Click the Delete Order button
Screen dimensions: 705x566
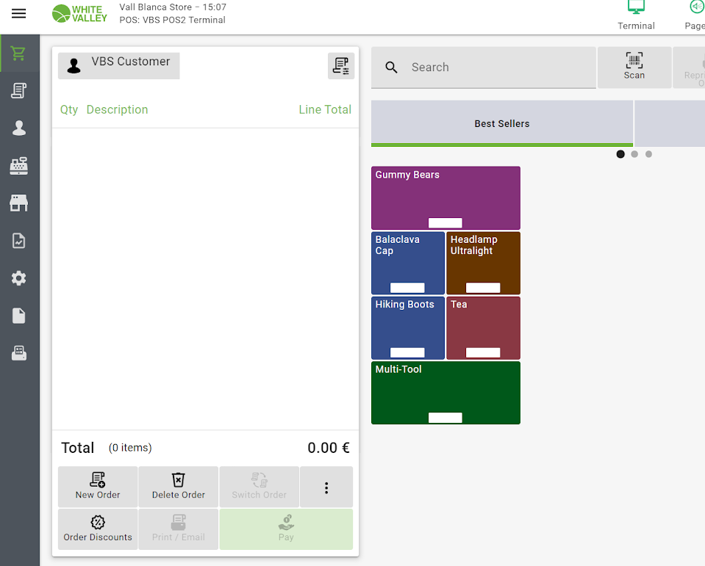coord(178,487)
